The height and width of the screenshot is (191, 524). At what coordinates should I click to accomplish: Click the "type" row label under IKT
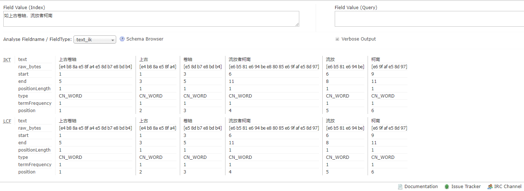coord(23,96)
